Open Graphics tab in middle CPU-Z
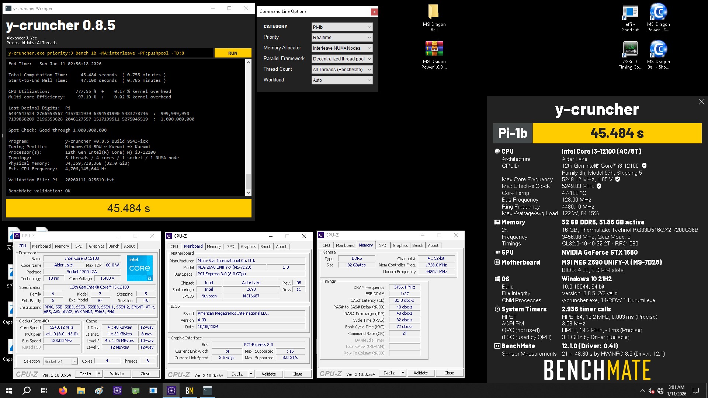Screen dimensions: 708x398 pos(248,247)
